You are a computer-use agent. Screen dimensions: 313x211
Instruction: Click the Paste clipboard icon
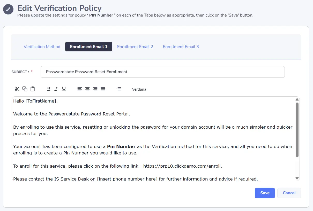pos(33,89)
